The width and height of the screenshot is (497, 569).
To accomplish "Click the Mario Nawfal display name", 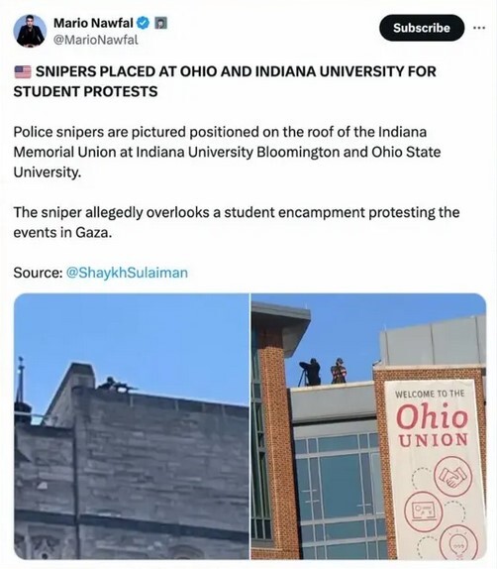I will coord(93,23).
